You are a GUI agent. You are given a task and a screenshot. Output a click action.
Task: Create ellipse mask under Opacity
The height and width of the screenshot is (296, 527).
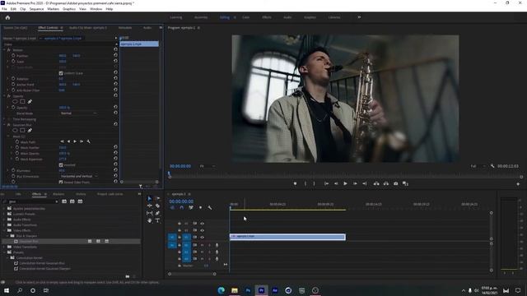coord(15,101)
